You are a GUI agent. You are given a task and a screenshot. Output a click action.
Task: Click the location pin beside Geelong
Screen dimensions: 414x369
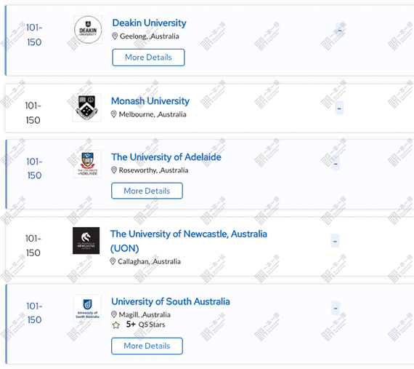coord(115,36)
